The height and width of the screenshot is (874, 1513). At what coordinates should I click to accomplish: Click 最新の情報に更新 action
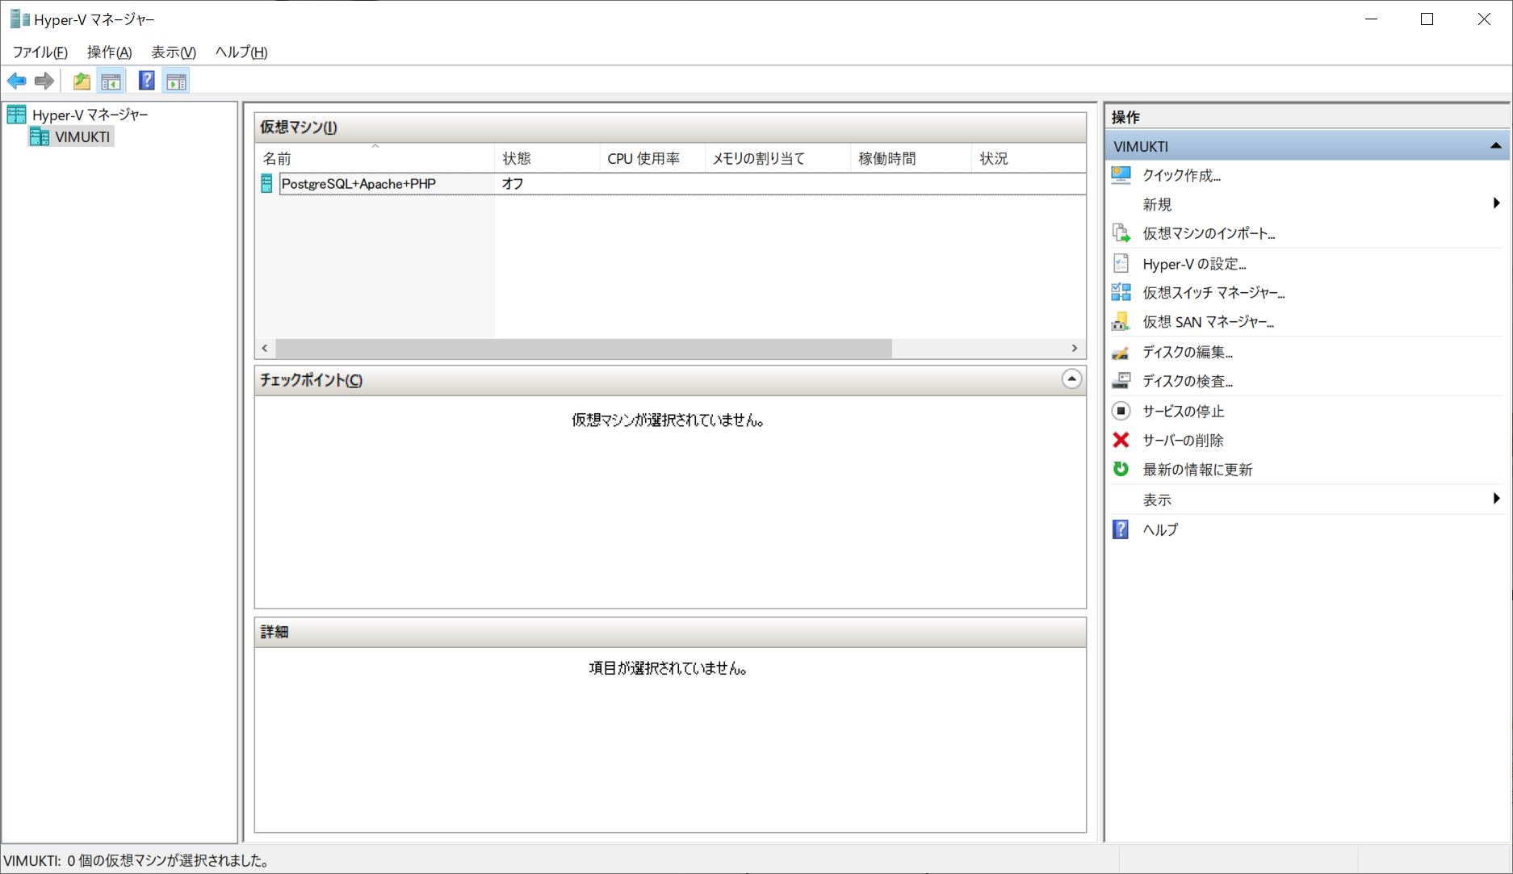[x=1197, y=469]
